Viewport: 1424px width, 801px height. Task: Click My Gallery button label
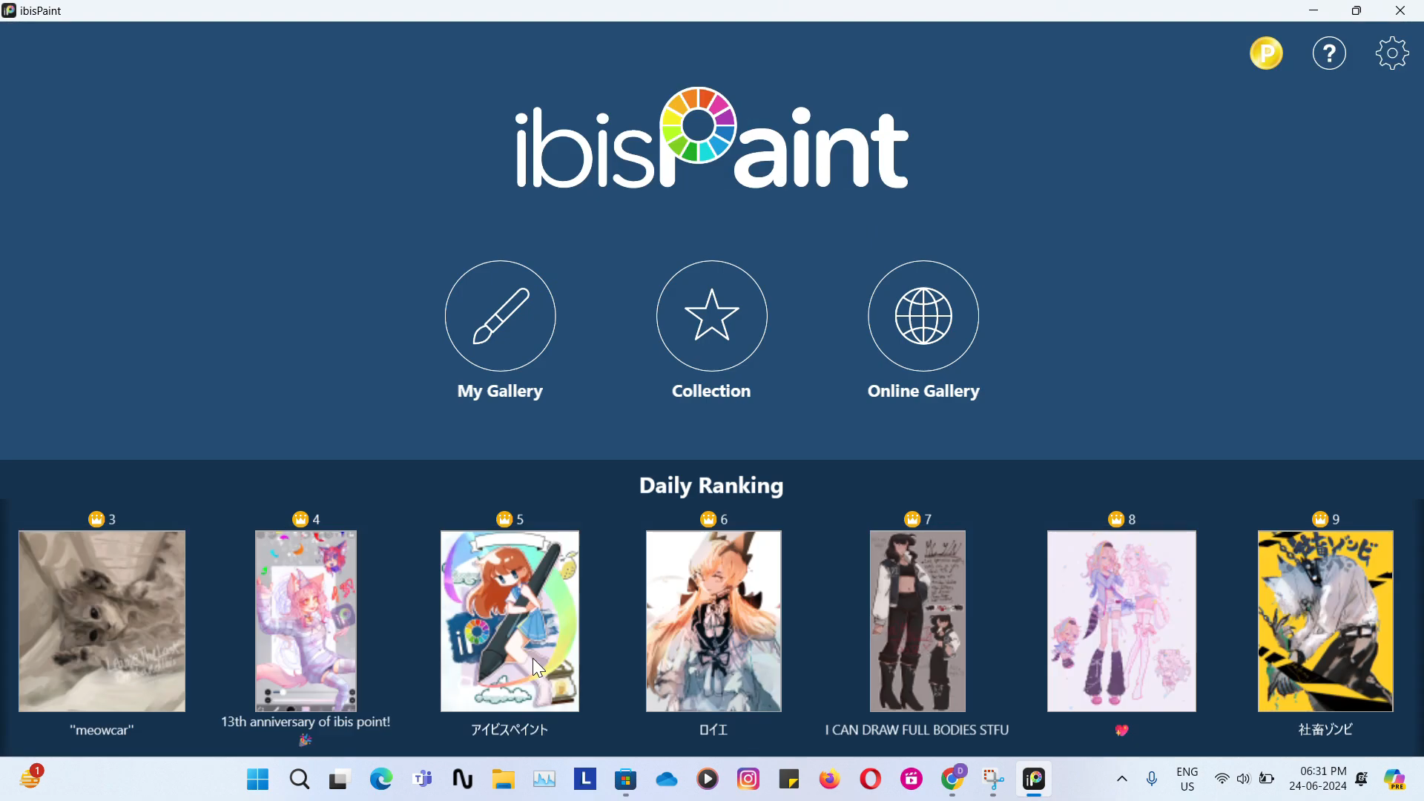point(500,390)
